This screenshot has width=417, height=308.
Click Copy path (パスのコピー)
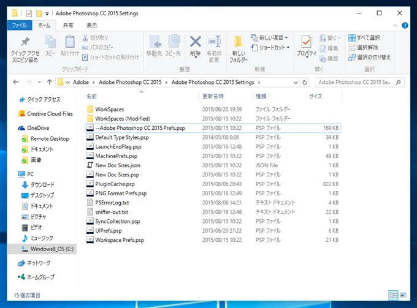click(x=98, y=48)
